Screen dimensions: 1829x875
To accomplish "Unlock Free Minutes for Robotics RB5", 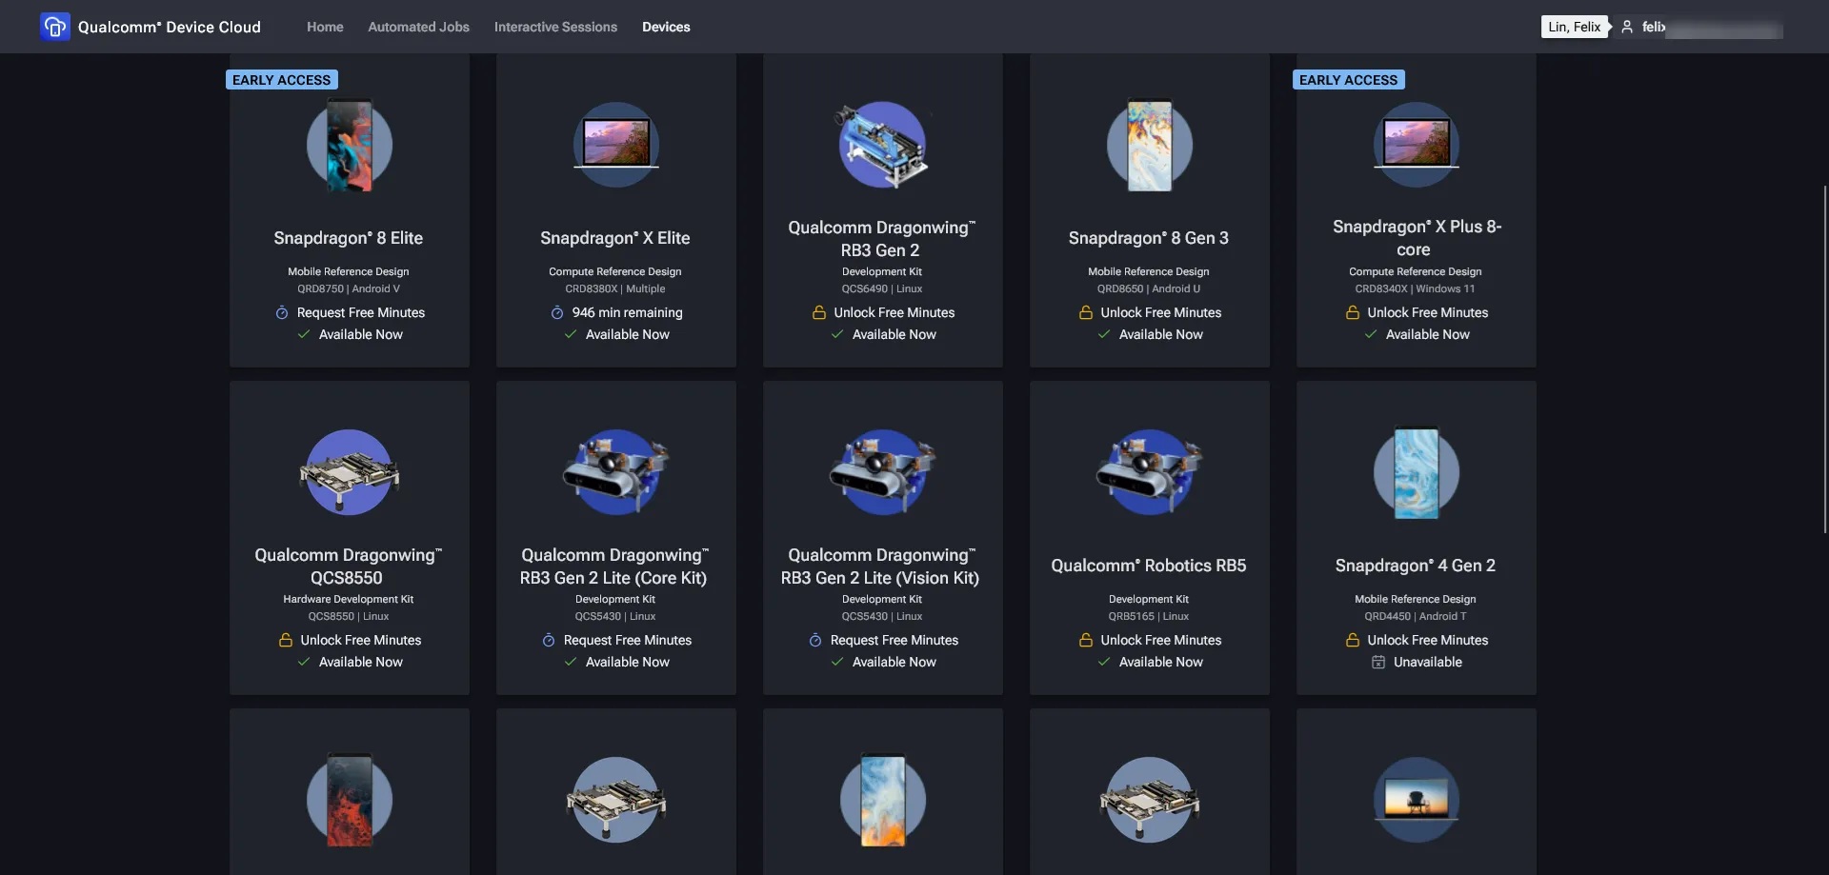I will [1160, 640].
